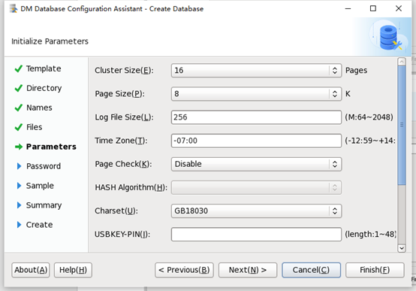Image resolution: width=416 pixels, height=291 pixels.
Task: Click the Finish(F) button
Action: 375,270
